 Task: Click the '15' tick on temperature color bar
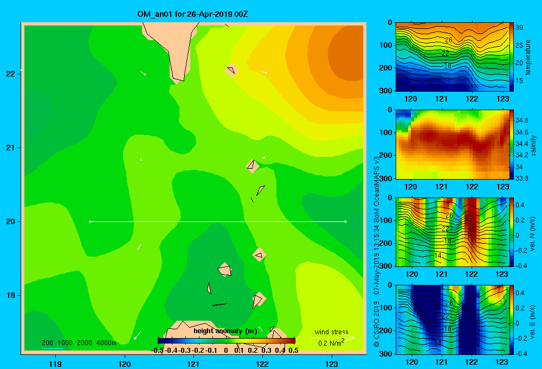[519, 81]
